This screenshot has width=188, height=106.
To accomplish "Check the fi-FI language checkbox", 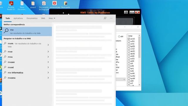I will coord(129,64).
